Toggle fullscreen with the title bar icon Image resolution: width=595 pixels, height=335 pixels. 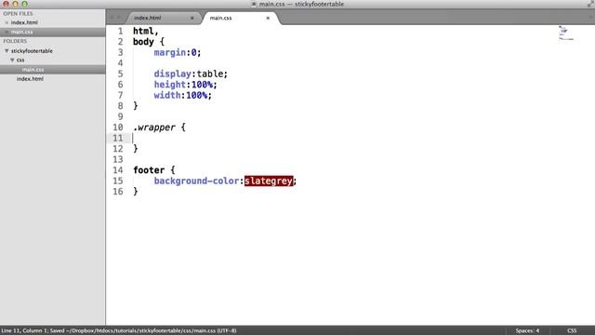pyautogui.click(x=590, y=4)
